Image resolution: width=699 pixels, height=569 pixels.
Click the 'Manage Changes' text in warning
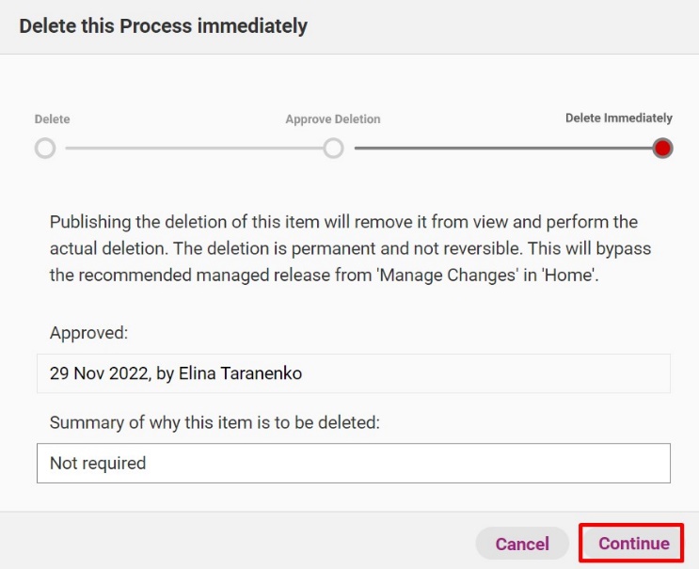point(448,275)
